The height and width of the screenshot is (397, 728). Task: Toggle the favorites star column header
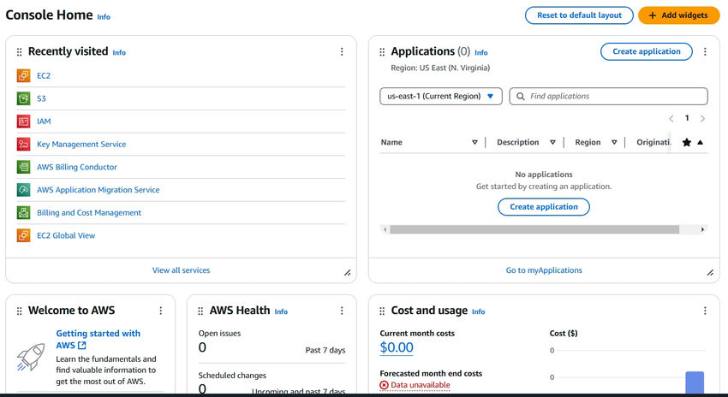(687, 143)
